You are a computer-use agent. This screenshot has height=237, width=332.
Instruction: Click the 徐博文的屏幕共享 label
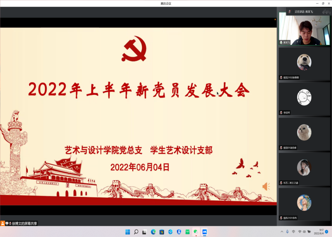(24, 224)
